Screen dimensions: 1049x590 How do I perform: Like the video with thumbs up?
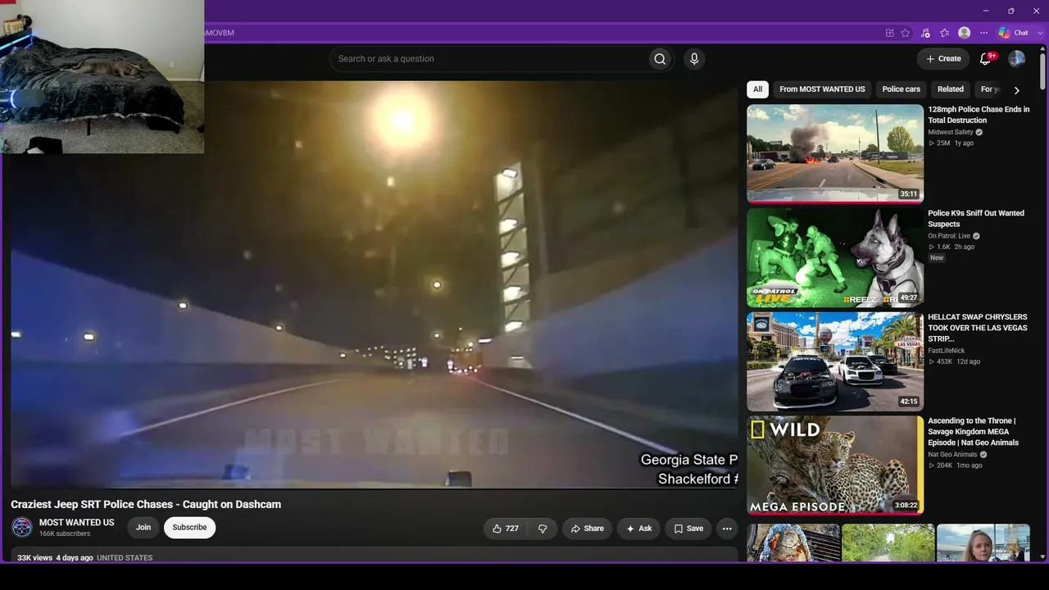[505, 529]
